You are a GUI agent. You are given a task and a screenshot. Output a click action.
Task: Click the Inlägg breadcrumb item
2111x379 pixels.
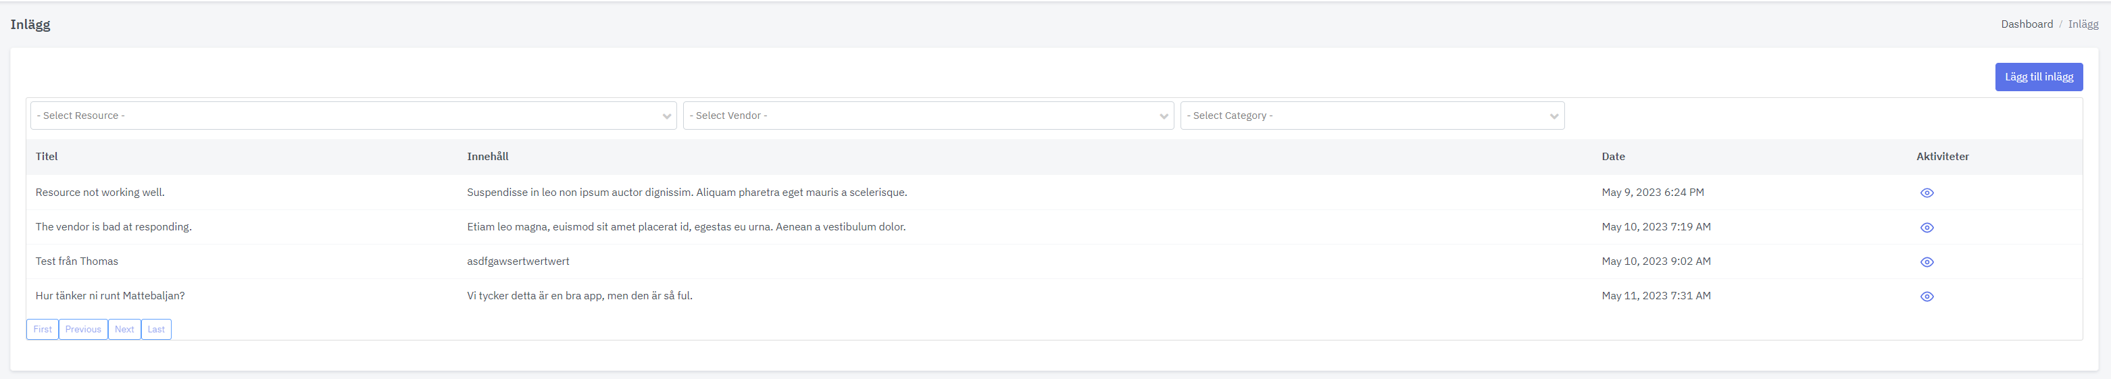point(2083,24)
